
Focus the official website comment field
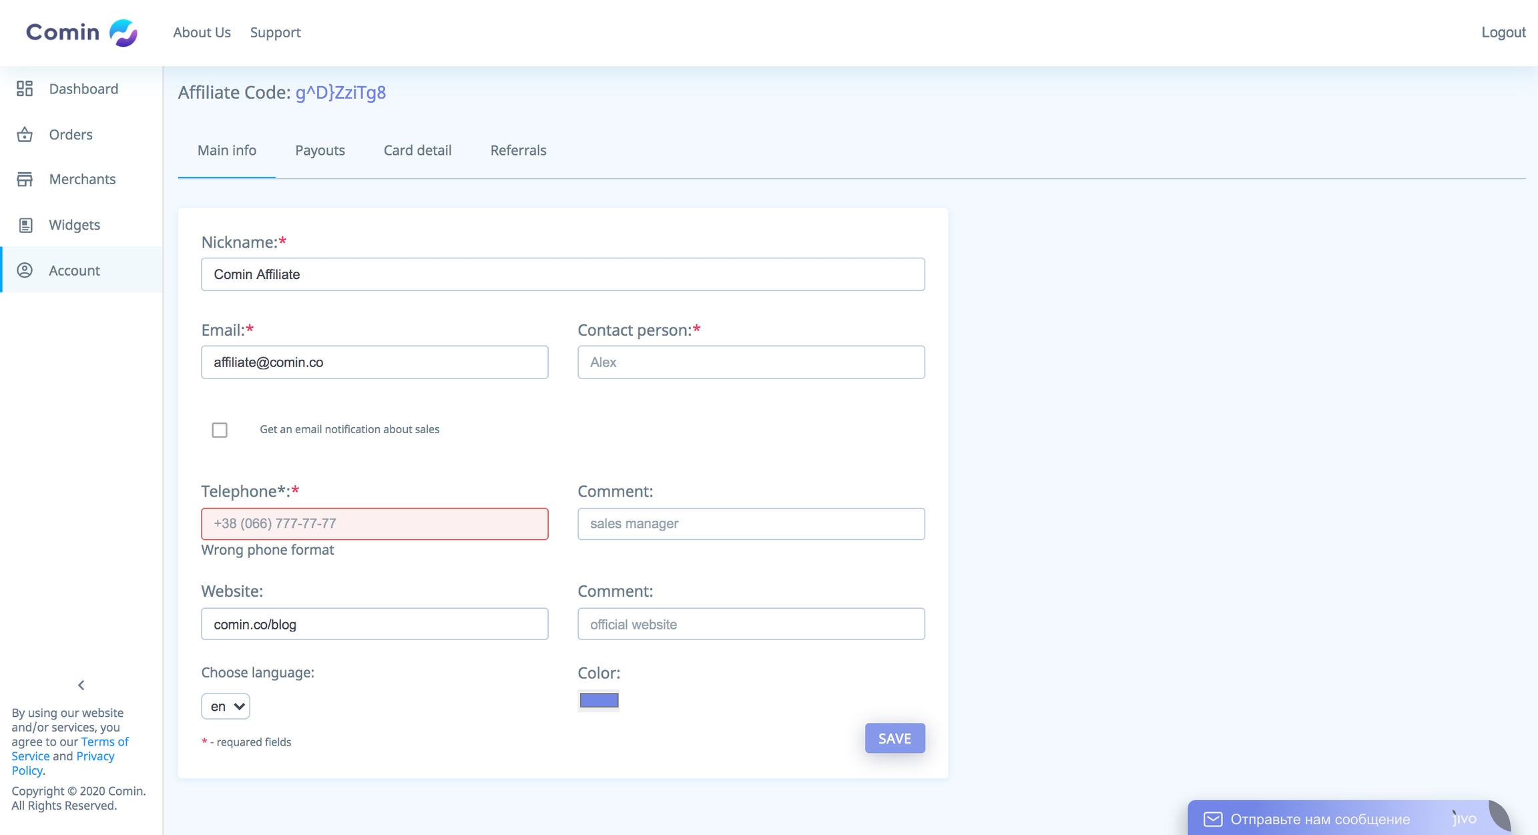(x=751, y=624)
